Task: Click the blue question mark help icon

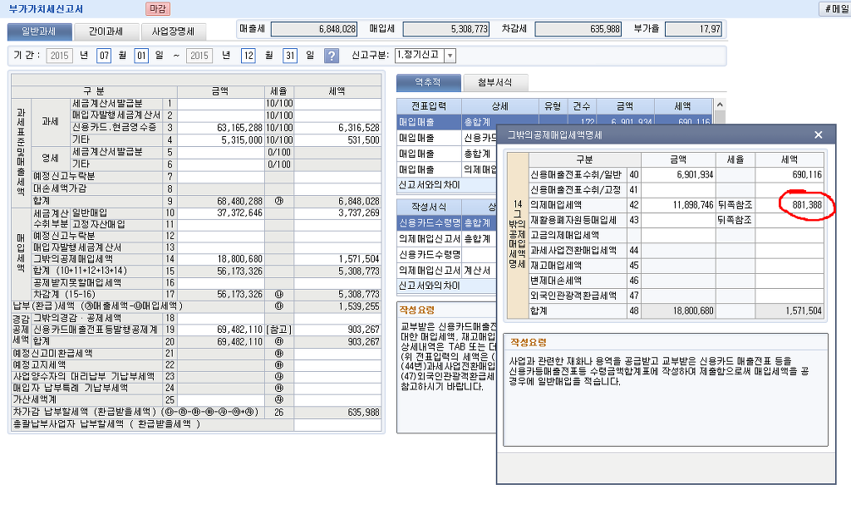Action: coord(331,56)
